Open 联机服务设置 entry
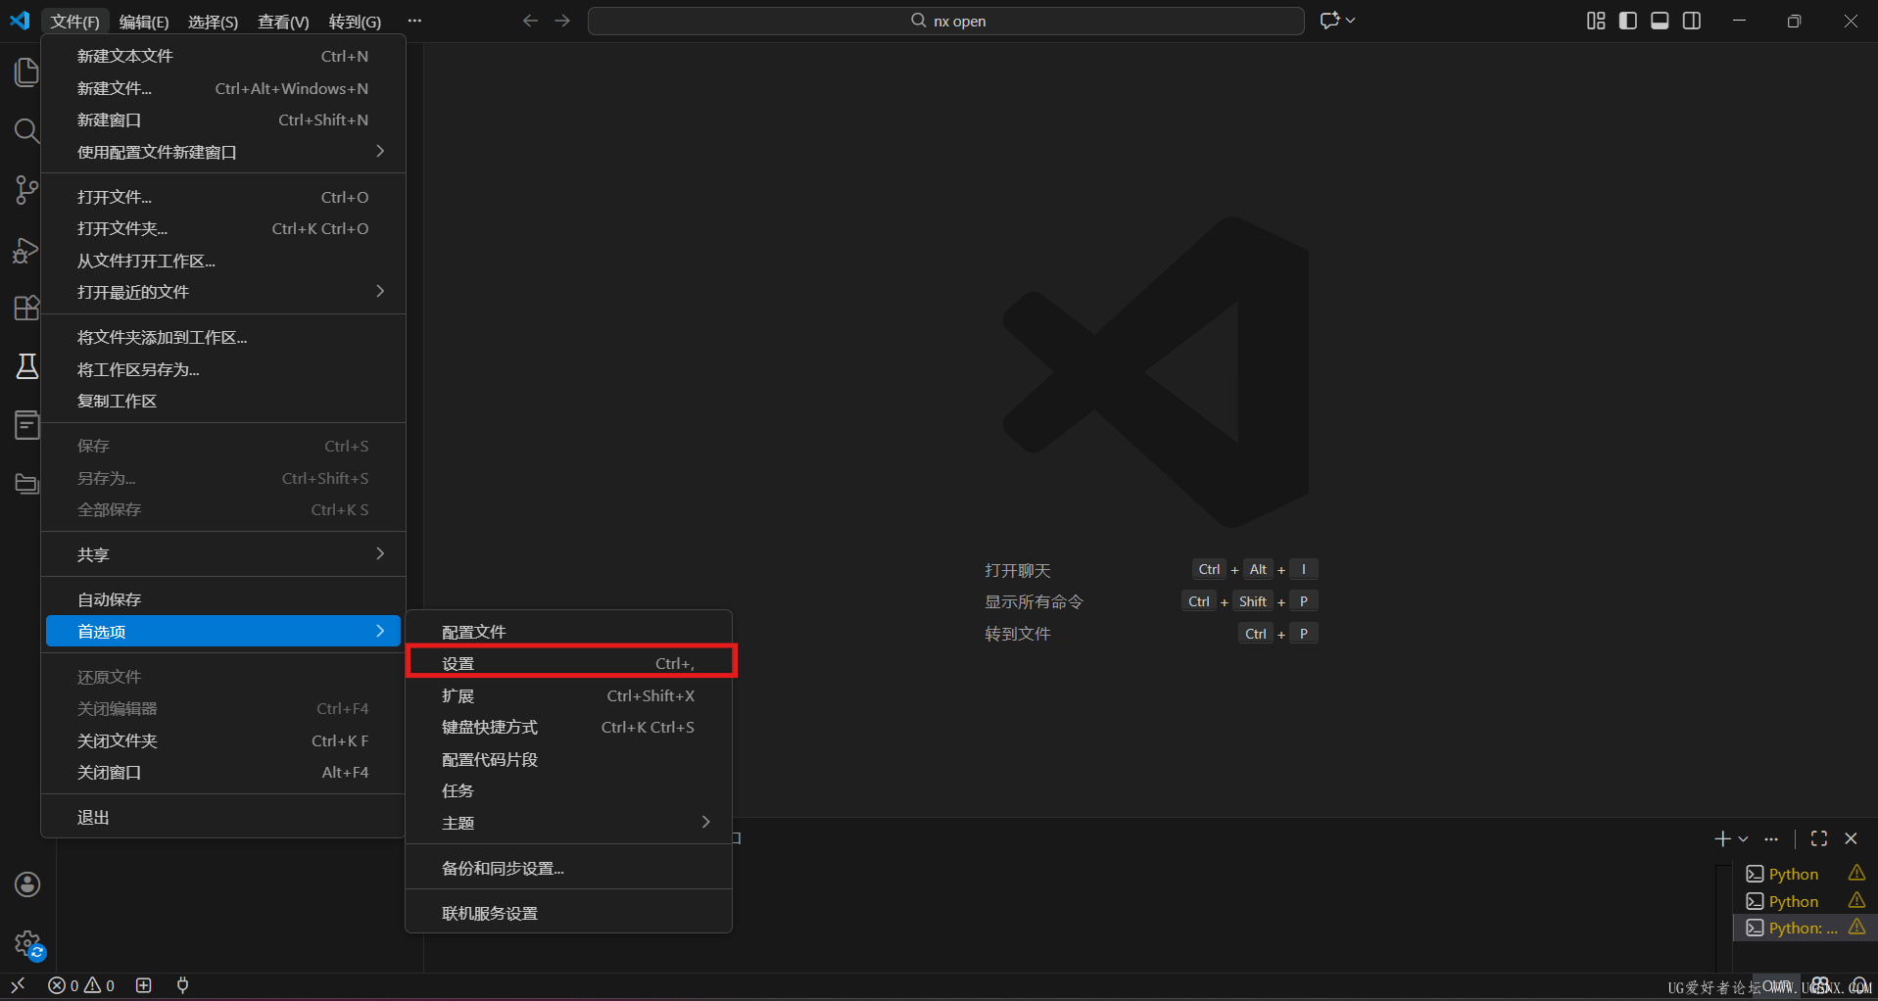1878x1001 pixels. [x=568, y=914]
